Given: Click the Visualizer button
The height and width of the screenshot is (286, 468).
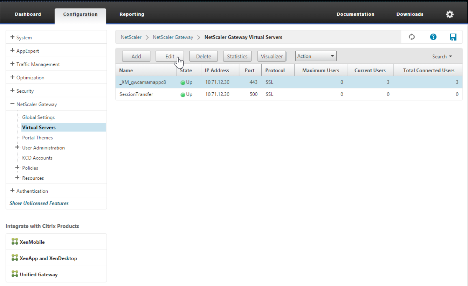Looking at the screenshot, I should coord(272,56).
